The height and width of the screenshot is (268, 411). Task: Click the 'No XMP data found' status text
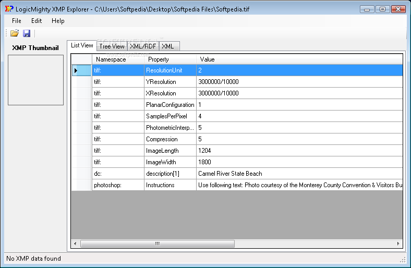33,259
